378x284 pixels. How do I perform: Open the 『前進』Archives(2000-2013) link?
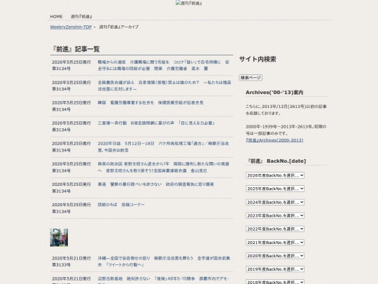tap(274, 140)
